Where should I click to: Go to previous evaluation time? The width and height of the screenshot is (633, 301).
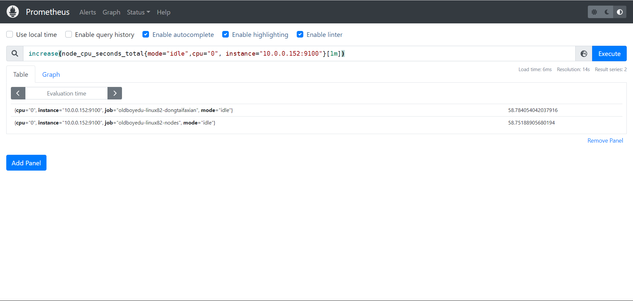18,93
